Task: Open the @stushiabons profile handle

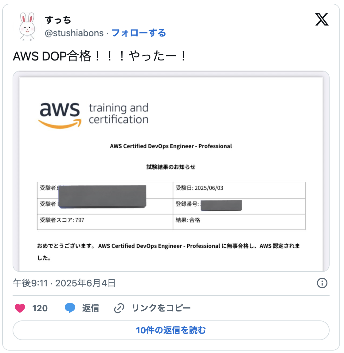Action: [74, 33]
